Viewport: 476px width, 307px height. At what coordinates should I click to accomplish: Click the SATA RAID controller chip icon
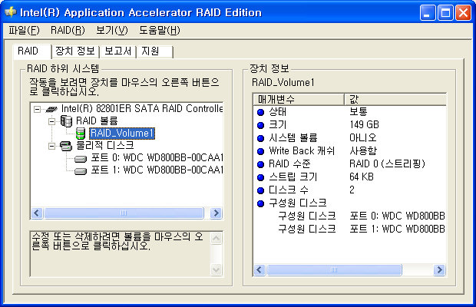click(51, 109)
